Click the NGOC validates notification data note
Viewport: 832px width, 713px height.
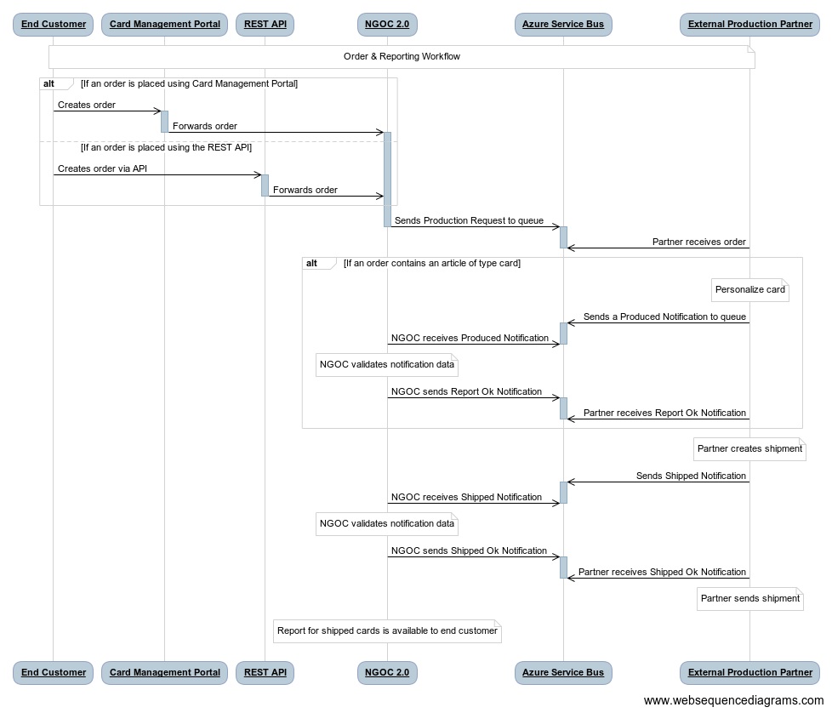(x=387, y=365)
